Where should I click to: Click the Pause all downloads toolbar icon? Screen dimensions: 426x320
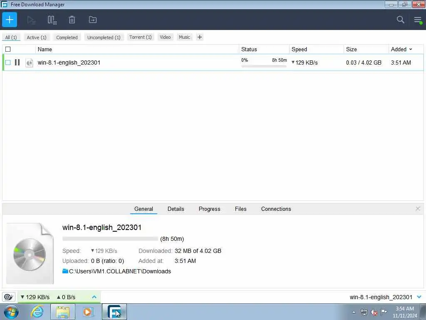[x=52, y=20]
